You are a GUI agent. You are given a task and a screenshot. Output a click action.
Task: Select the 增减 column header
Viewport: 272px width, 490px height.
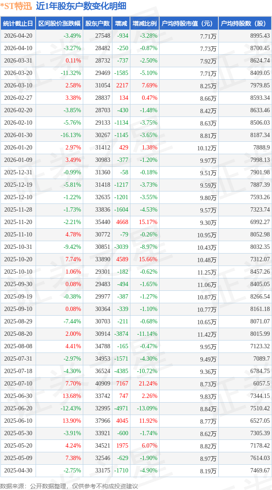point(121,24)
